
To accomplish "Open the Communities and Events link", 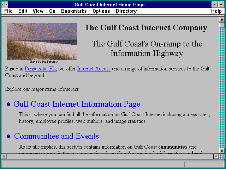I will (x=56, y=136).
